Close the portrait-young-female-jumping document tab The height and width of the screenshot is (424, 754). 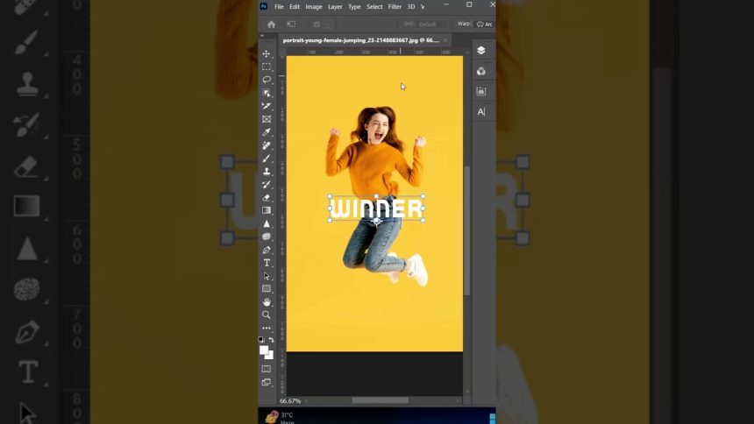tap(445, 40)
